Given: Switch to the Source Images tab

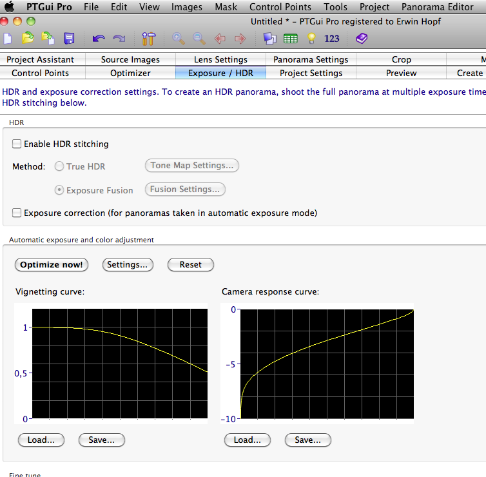Looking at the screenshot, I should [x=130, y=59].
